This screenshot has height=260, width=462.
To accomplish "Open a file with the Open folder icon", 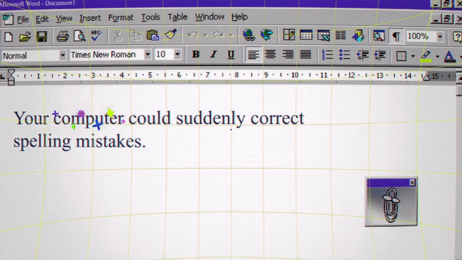I will pos(25,37).
